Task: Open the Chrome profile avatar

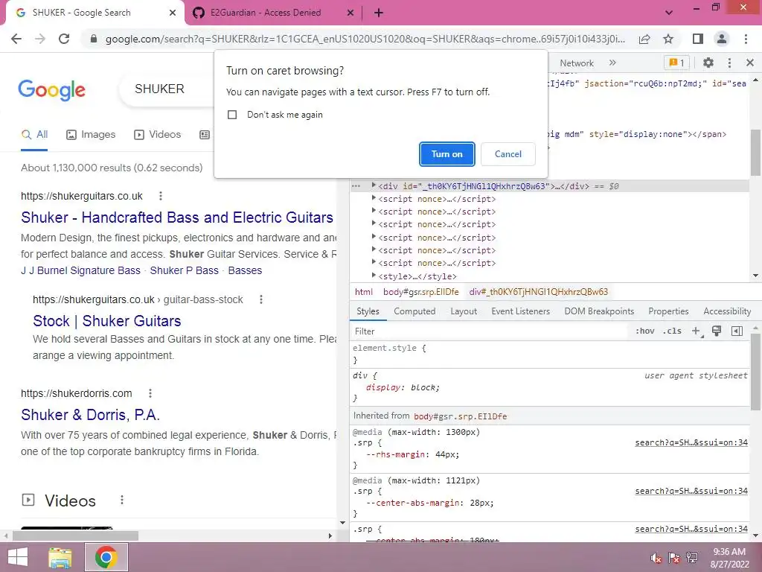Action: (x=722, y=39)
